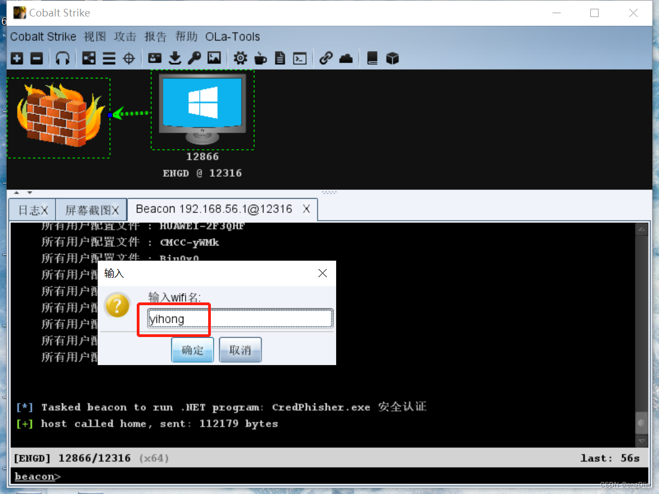The height and width of the screenshot is (494, 659).
Task: Click the console scrollbar down arrow
Action: (x=641, y=441)
